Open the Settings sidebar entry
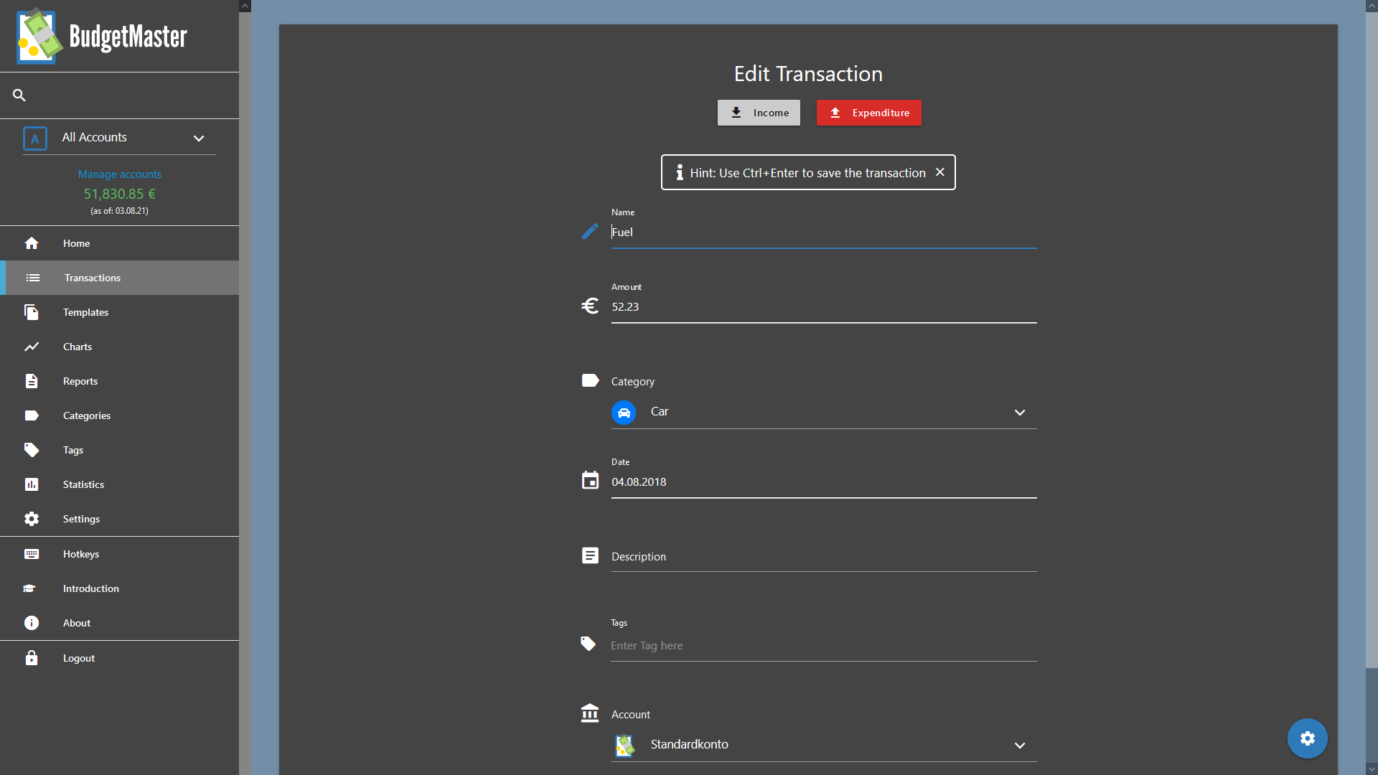The width and height of the screenshot is (1378, 775). (x=119, y=519)
